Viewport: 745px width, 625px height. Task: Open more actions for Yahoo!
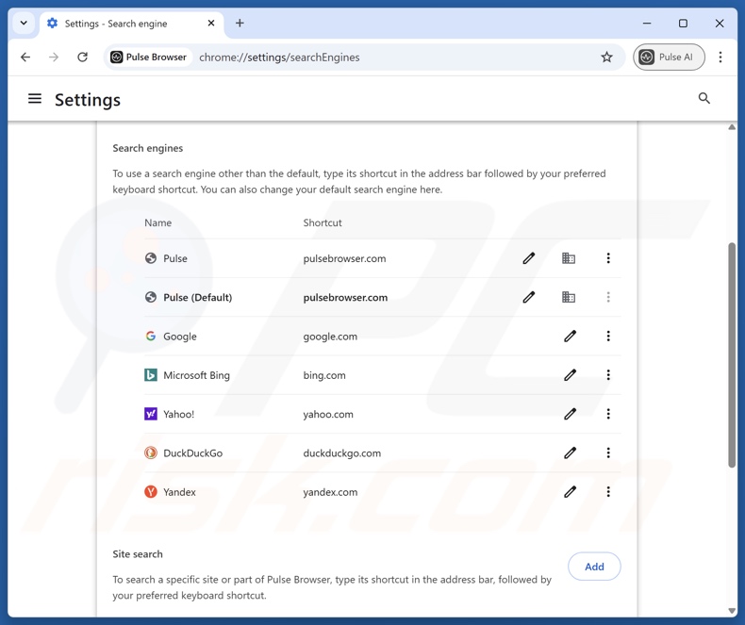[x=608, y=414]
